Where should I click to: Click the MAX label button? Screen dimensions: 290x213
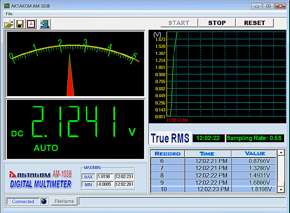[x=88, y=177]
